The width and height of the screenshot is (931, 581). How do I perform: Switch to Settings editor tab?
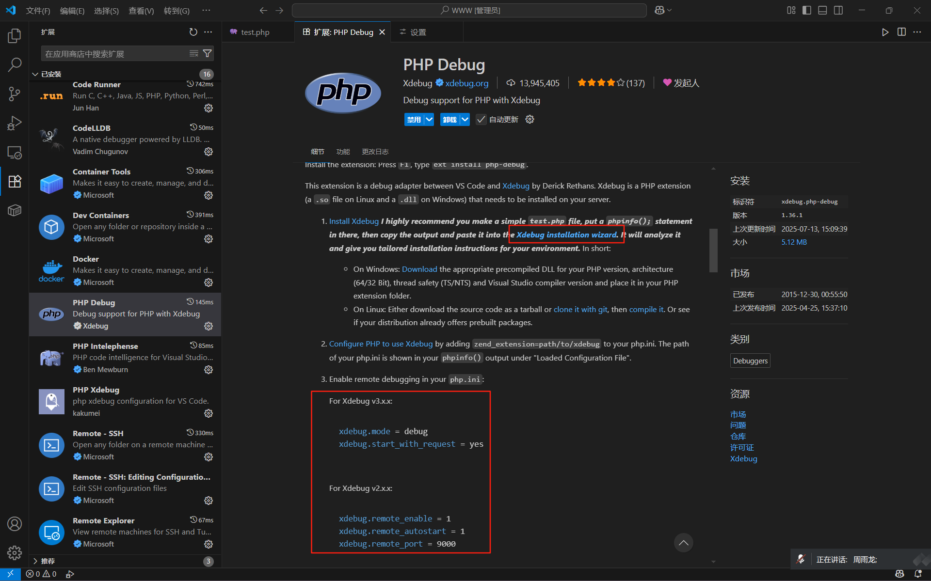coord(418,32)
